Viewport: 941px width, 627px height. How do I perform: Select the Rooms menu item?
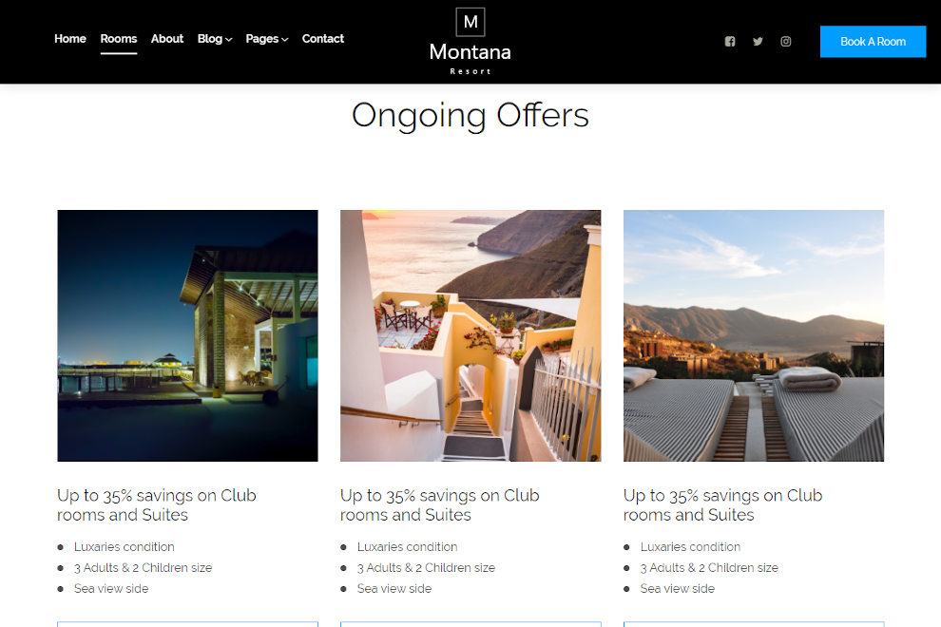point(119,38)
